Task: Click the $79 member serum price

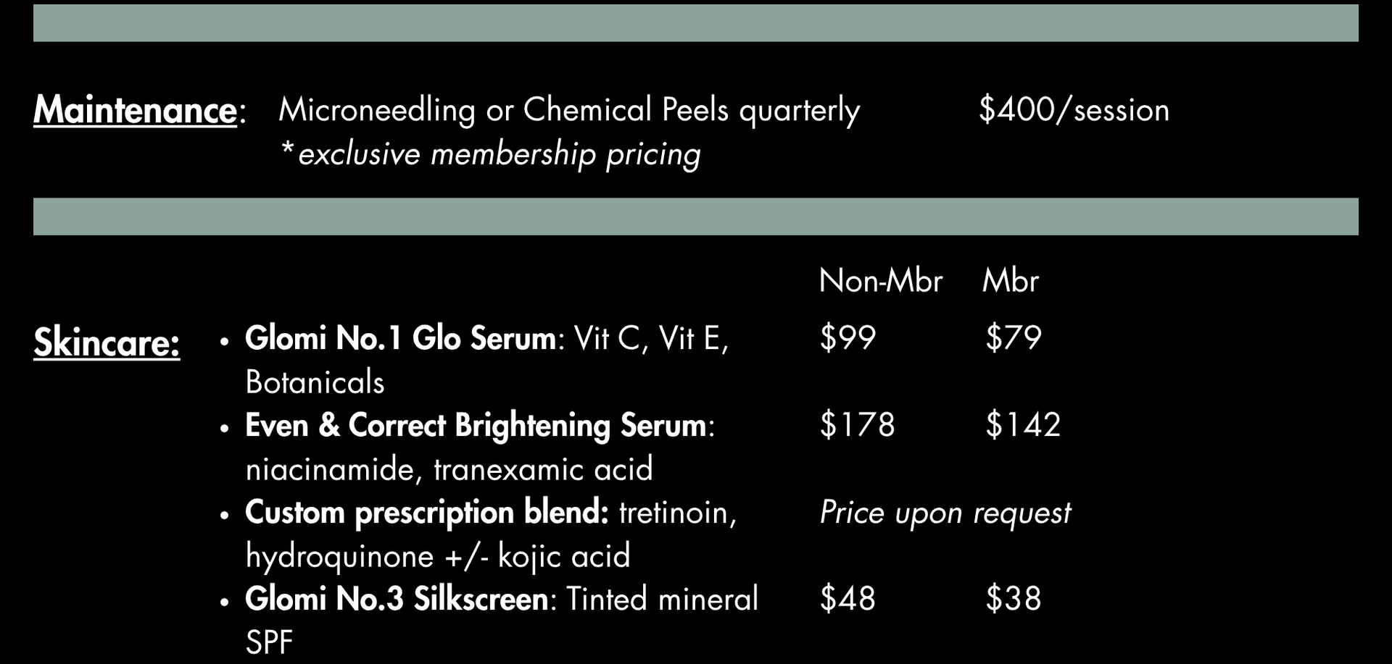Action: click(1013, 338)
